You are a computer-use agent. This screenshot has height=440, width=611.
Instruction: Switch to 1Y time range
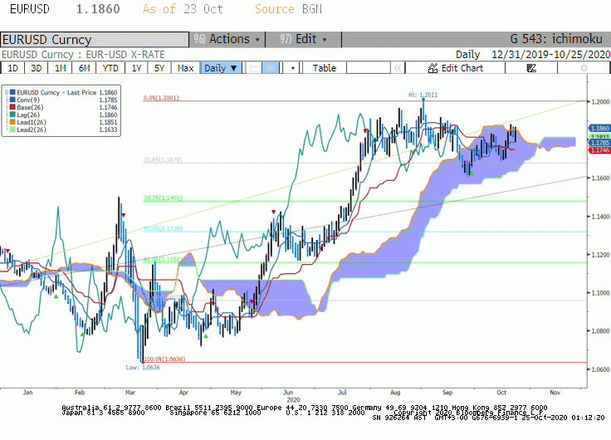click(x=136, y=68)
